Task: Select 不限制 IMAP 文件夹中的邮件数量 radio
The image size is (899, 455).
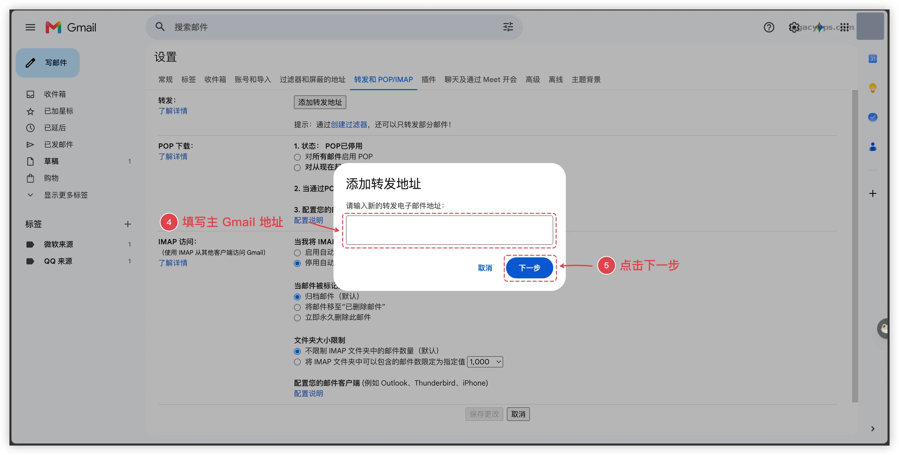Action: point(297,351)
